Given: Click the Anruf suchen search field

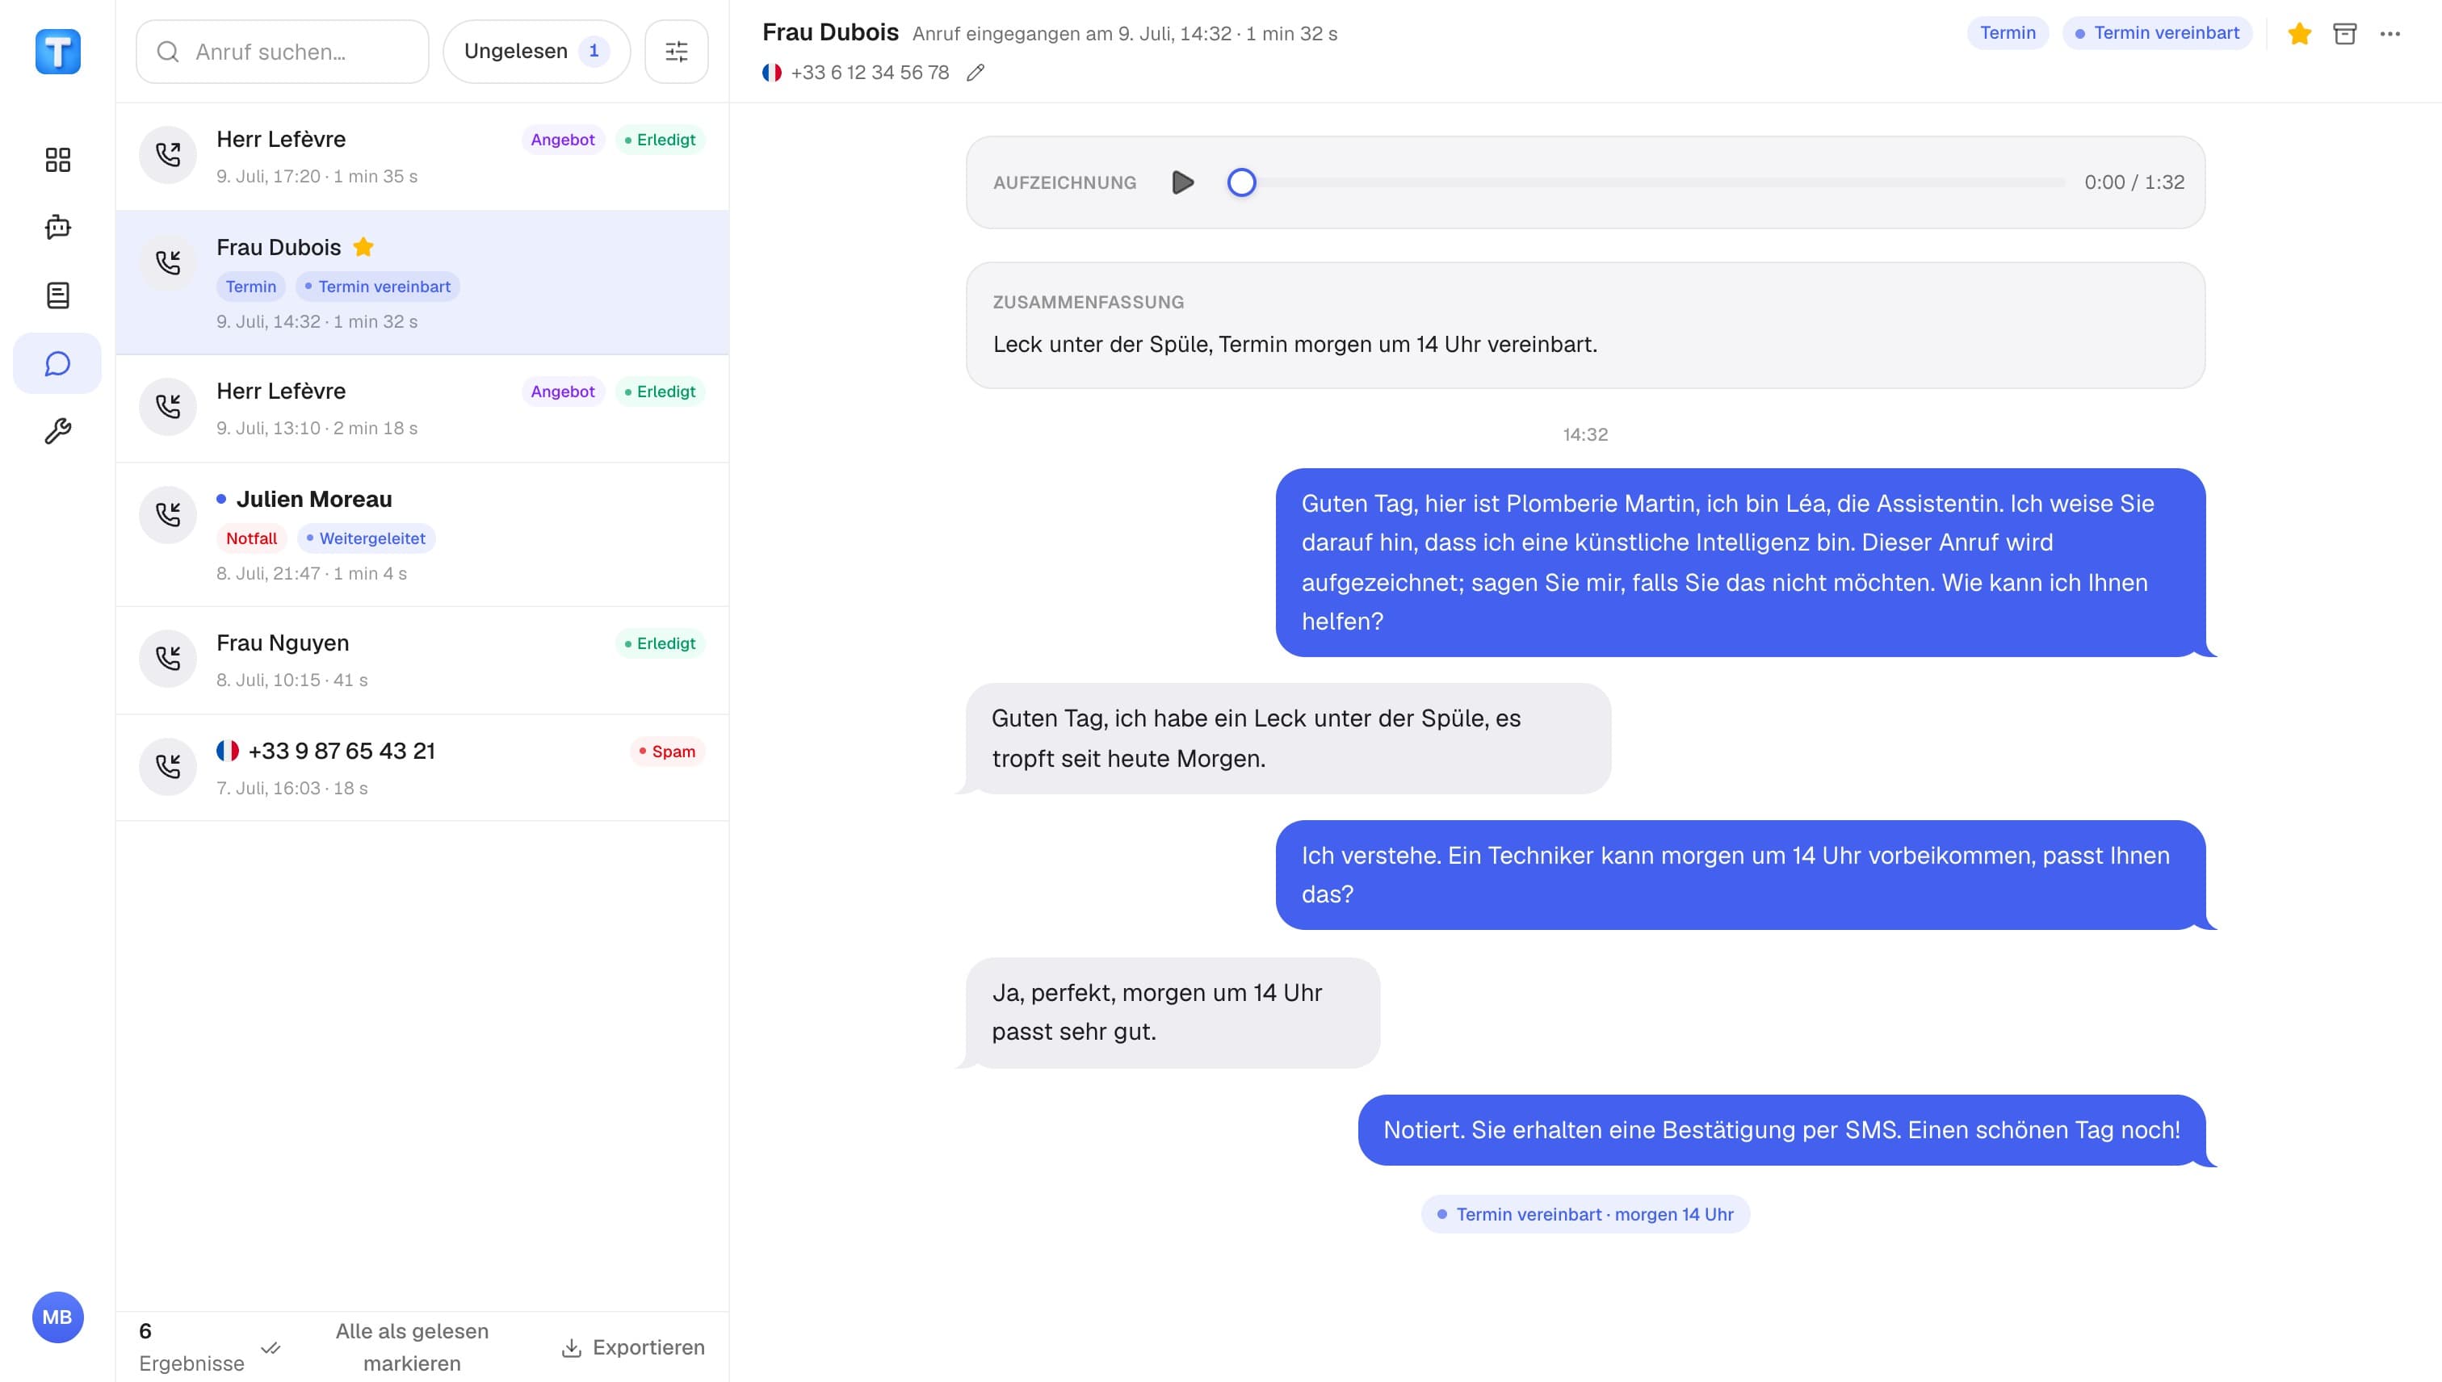Looking at the screenshot, I should point(283,51).
